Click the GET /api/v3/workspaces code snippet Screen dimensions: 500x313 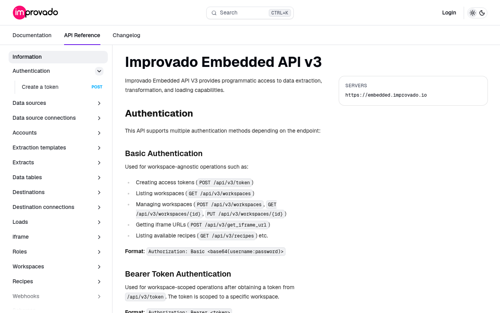pos(220,194)
